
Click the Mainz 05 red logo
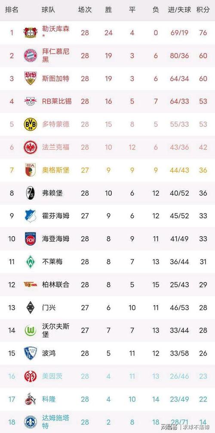(31, 376)
